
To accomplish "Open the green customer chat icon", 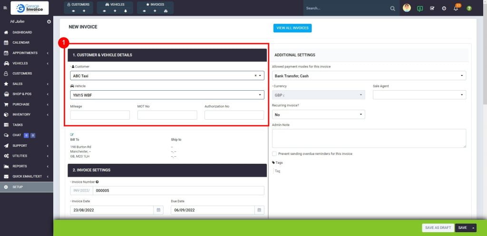I will (420, 9).
